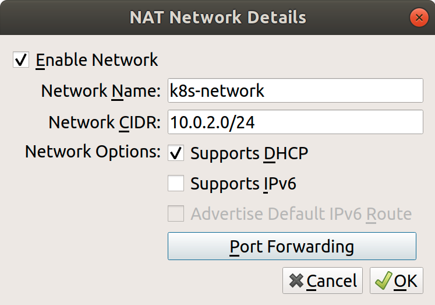Click the NAT Network Details title bar
This screenshot has height=305, width=435.
click(x=217, y=17)
